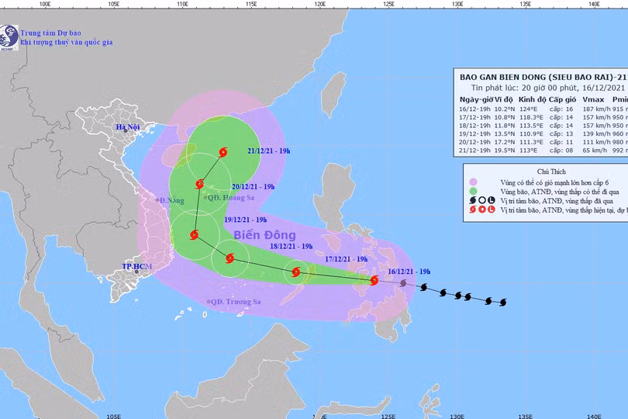Click the gray storm marker east of 16/12/21 position
This screenshot has width=628, height=419.
tap(403, 284)
